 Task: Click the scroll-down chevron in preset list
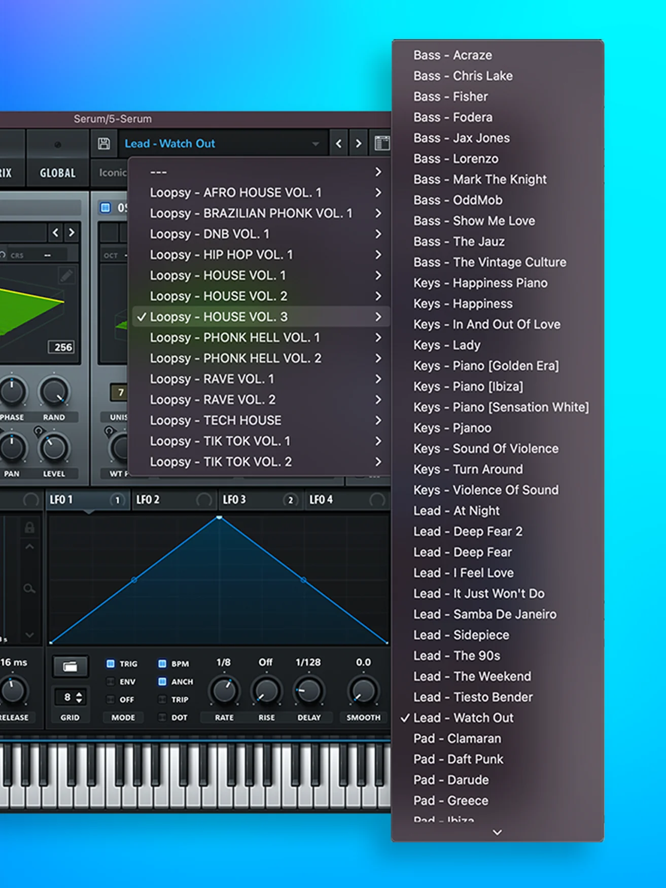pos(497,832)
